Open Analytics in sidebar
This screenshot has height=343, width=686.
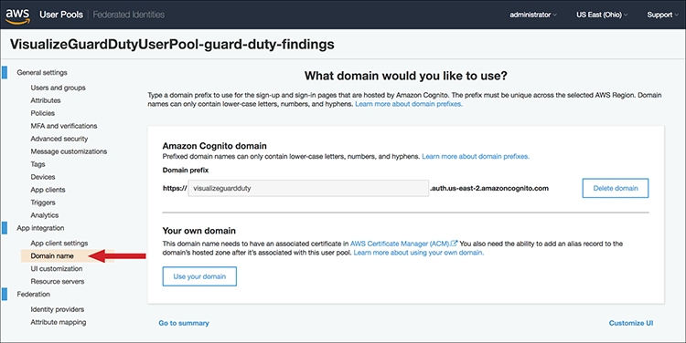(45, 215)
